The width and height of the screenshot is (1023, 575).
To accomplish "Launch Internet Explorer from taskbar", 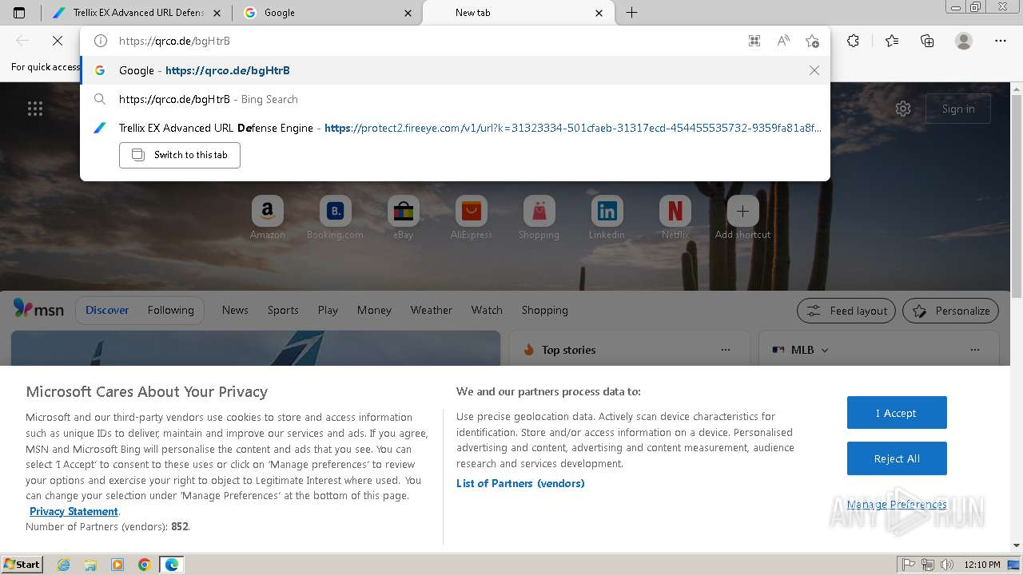I will [x=63, y=565].
